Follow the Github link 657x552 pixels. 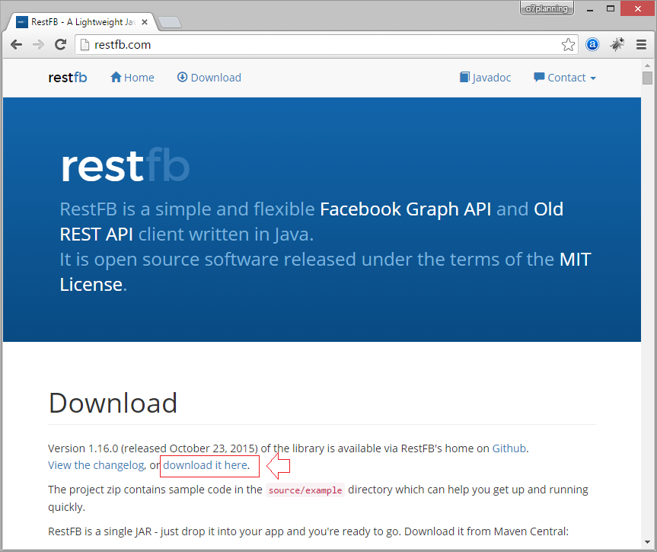(509, 448)
